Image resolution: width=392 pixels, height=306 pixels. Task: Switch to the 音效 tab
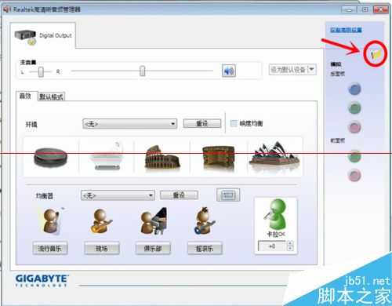click(25, 97)
